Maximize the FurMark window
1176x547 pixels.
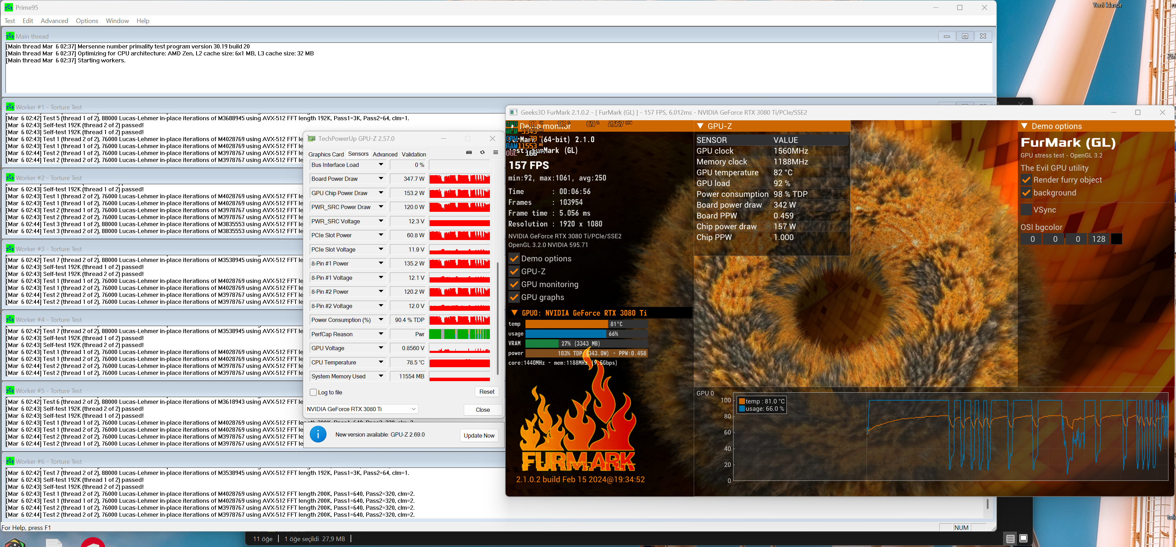pos(1138,112)
